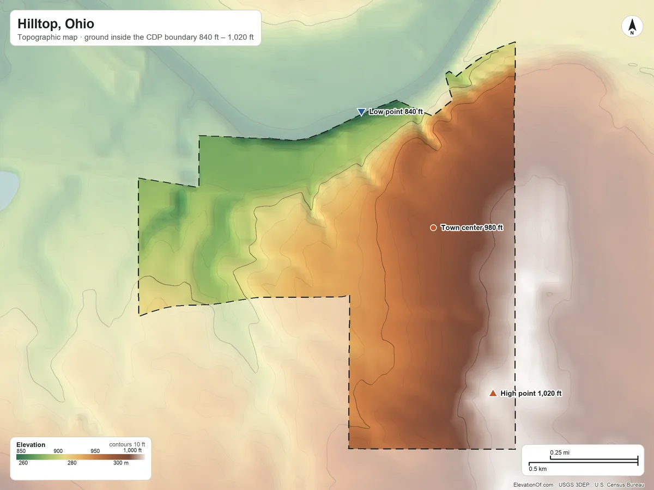Click the '950' legend tick value
Image resolution: width=654 pixels, height=490 pixels.
click(95, 451)
